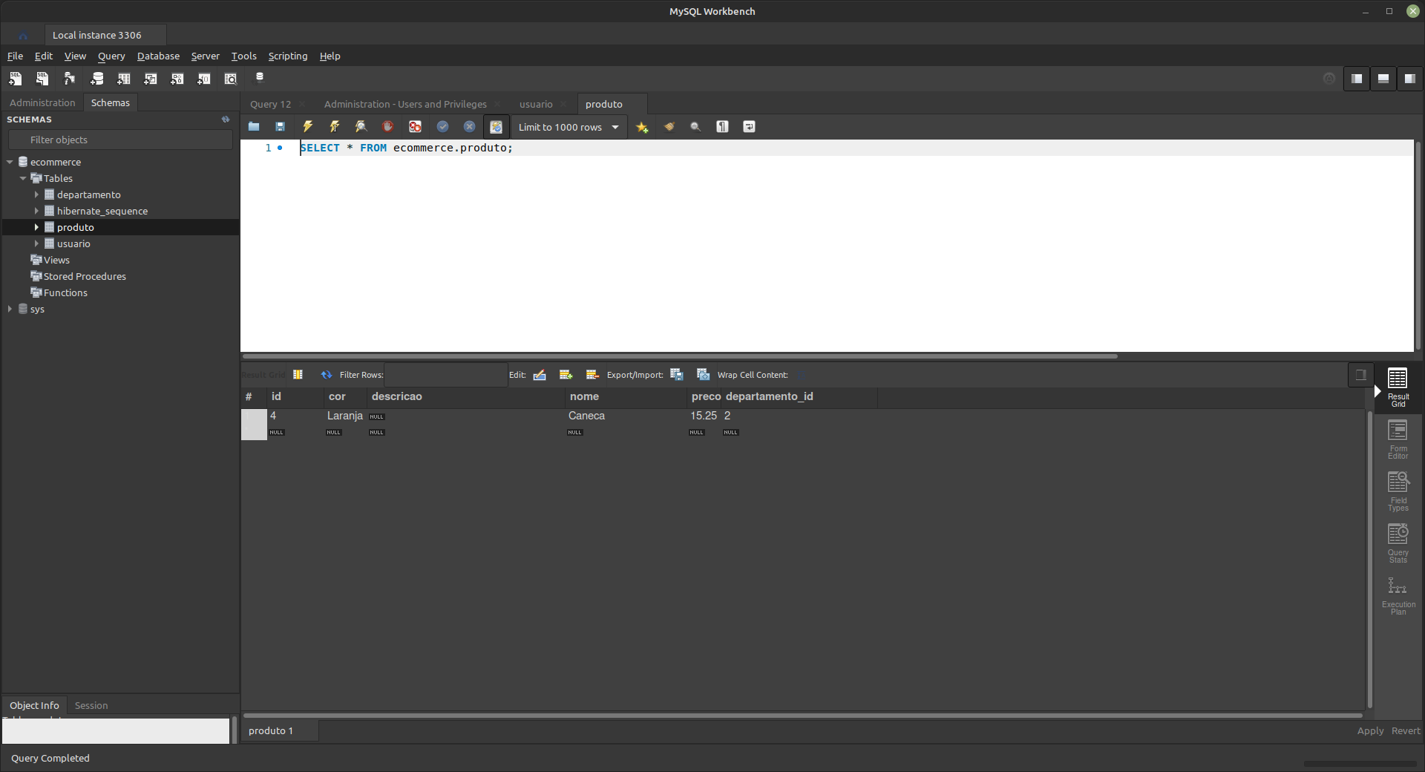Select the Laranja cell in the result grid
Screen dimensions: 1425x772
click(x=344, y=416)
